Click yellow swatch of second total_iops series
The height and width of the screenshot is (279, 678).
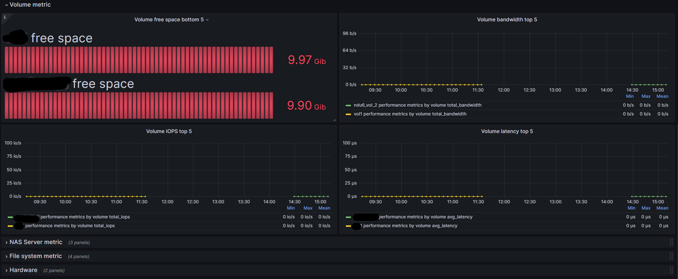click(x=10, y=226)
